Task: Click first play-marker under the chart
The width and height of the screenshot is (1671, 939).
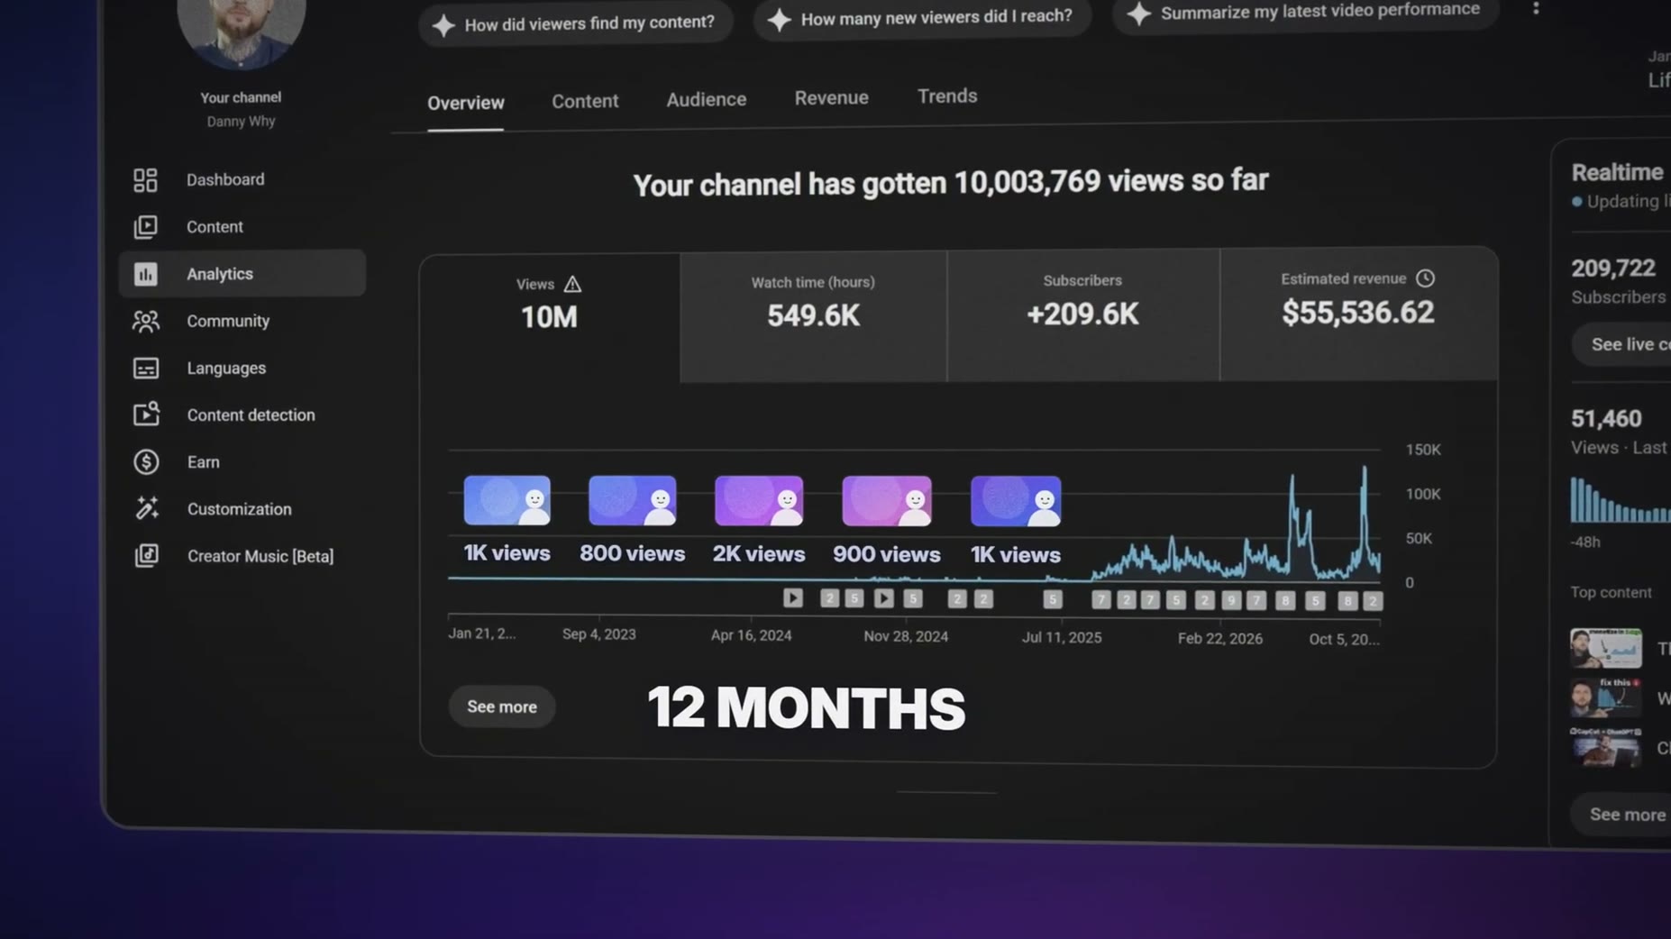Action: [792, 597]
